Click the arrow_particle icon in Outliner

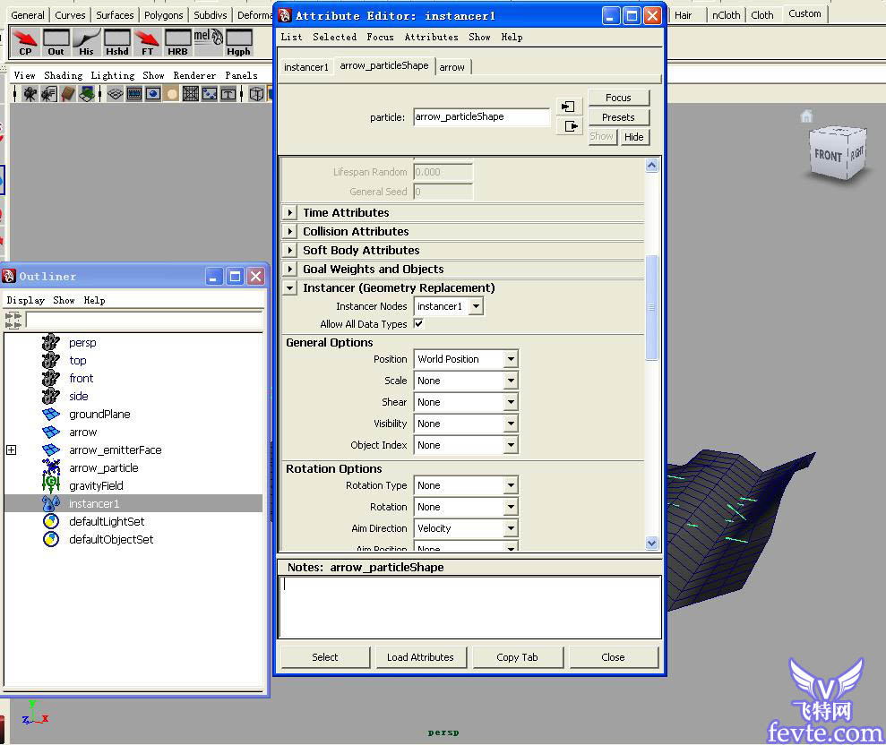[51, 467]
